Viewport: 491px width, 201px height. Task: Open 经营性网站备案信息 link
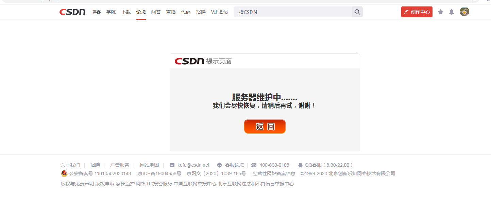[274, 173]
